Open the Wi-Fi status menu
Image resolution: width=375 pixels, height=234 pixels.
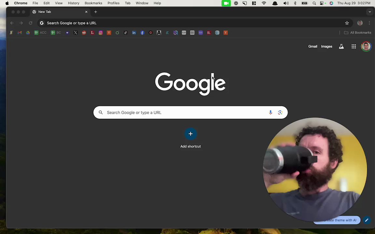(x=264, y=3)
